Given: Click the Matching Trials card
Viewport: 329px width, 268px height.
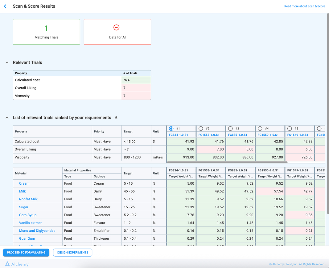Looking at the screenshot, I should click(x=46, y=32).
